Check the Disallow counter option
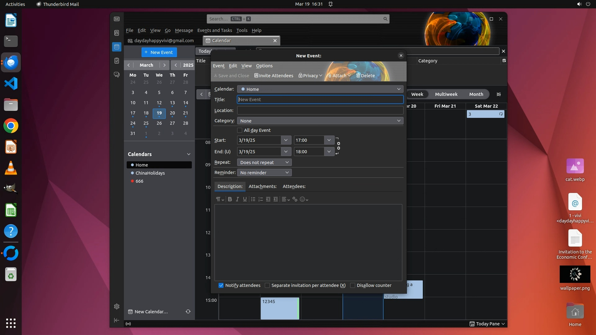596x335 pixels. 353,285
